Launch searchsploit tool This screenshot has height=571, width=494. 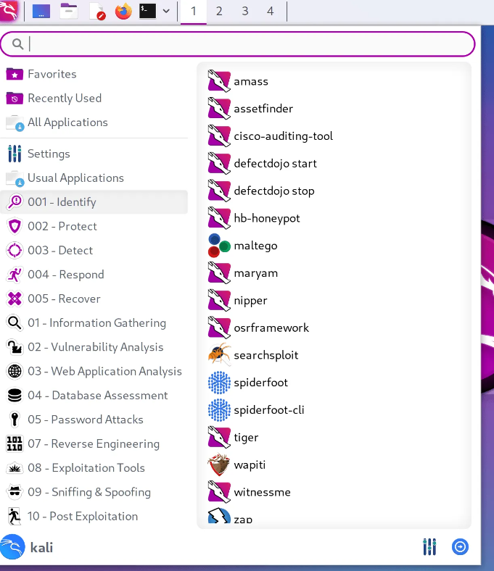(334, 355)
